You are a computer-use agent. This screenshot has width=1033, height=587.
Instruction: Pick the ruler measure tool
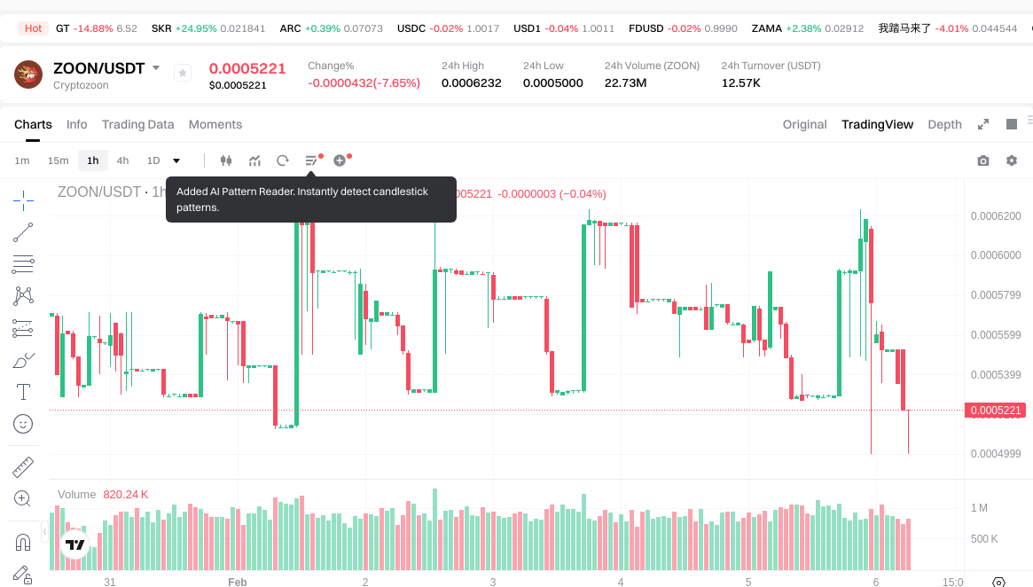point(23,466)
